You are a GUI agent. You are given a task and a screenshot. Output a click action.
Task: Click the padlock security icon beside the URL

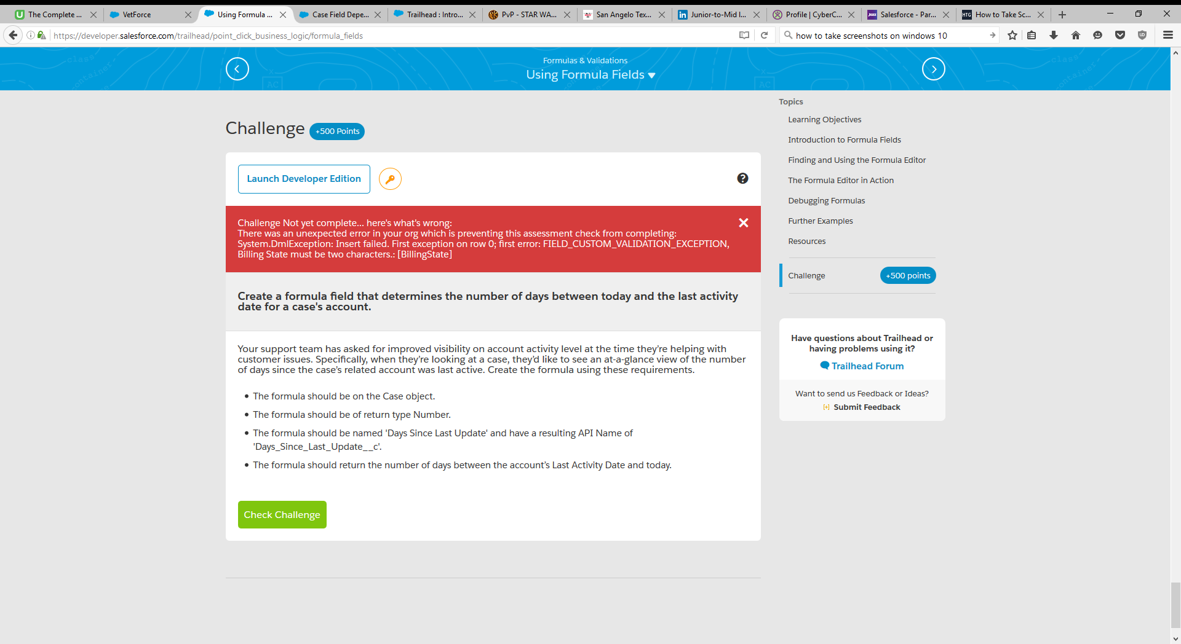click(41, 36)
